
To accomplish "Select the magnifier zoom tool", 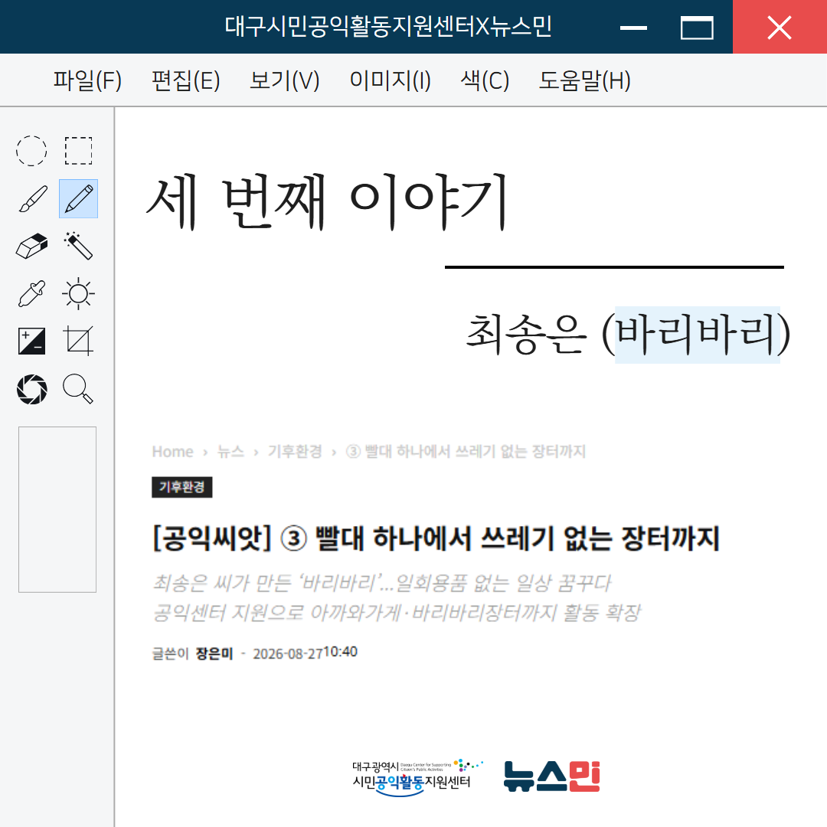I will pos(78,389).
